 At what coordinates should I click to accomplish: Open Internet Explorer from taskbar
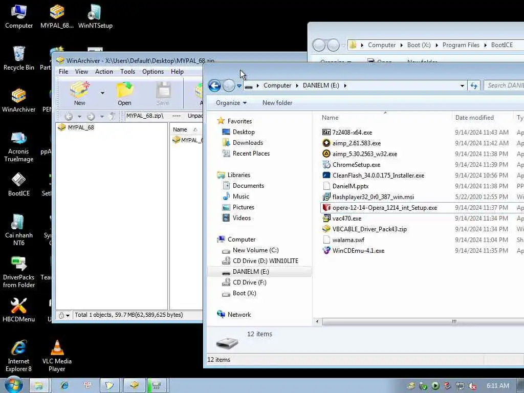point(64,386)
